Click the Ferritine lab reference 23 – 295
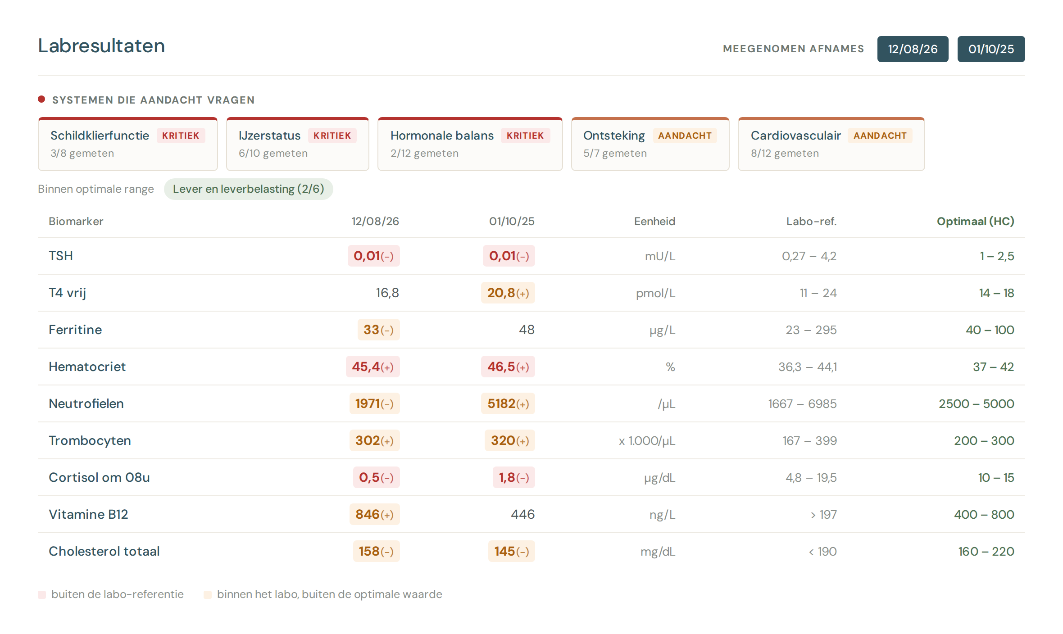 click(x=811, y=330)
